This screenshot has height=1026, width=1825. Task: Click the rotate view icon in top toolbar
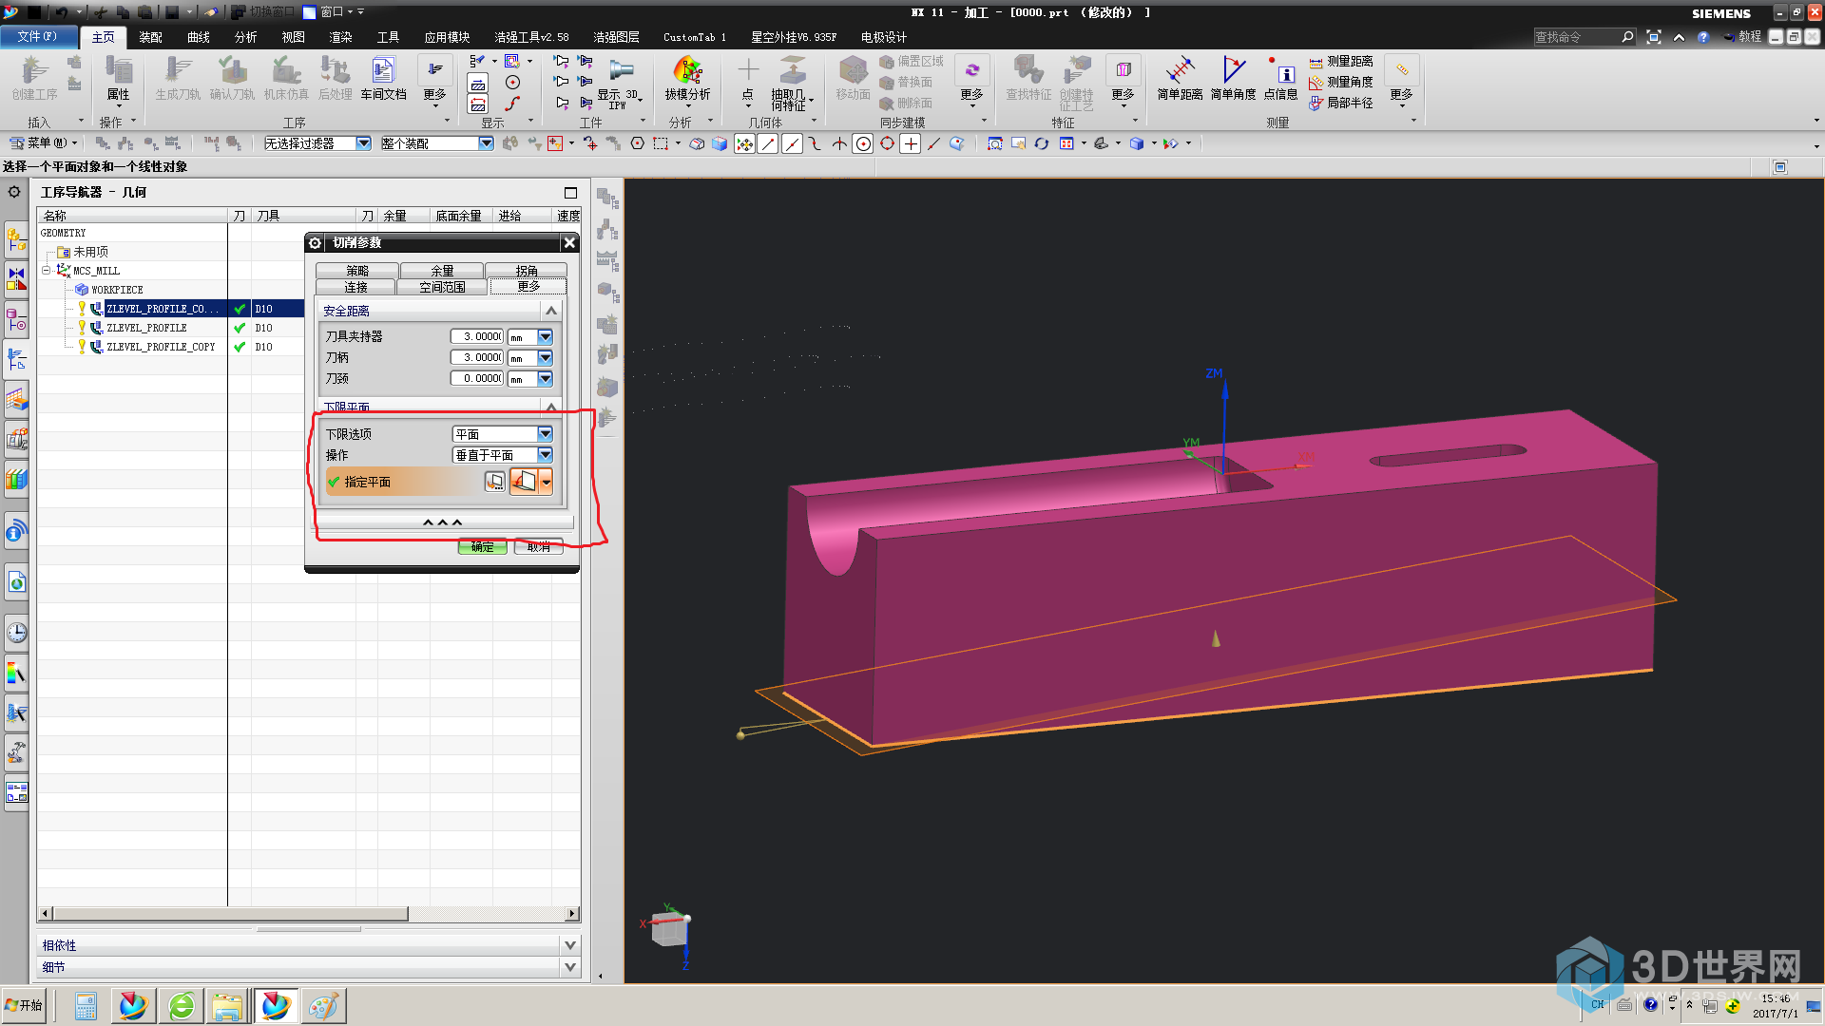1042,143
